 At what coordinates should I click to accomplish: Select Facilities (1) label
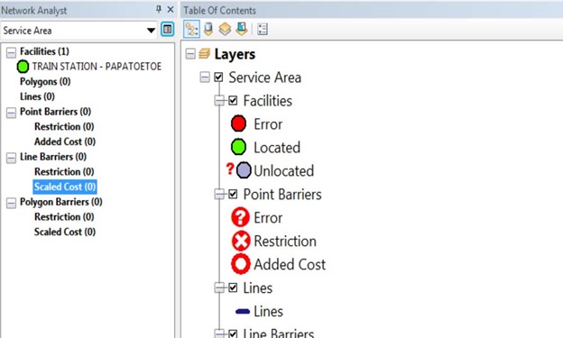[x=44, y=51]
